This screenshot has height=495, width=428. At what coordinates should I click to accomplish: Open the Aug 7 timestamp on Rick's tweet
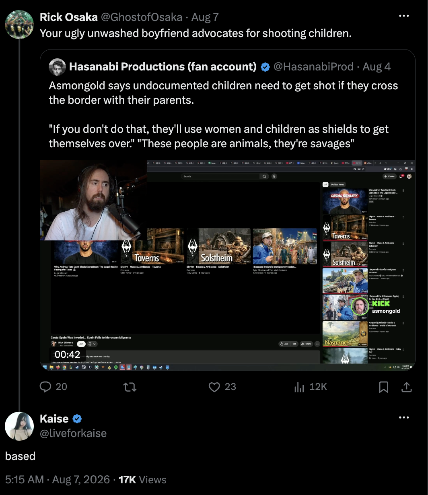[x=205, y=17]
